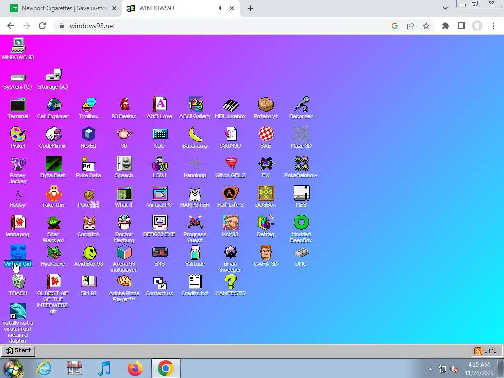Open Storage (A:) drive icon

point(53,79)
